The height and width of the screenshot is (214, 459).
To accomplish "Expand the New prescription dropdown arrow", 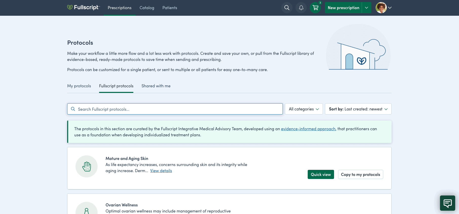I will [366, 8].
